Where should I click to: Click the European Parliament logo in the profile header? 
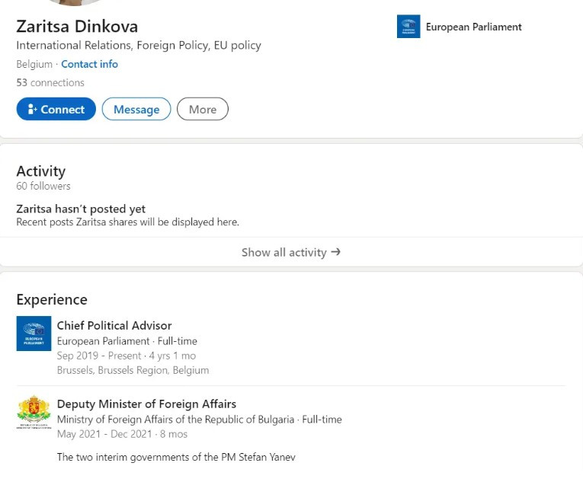408,27
